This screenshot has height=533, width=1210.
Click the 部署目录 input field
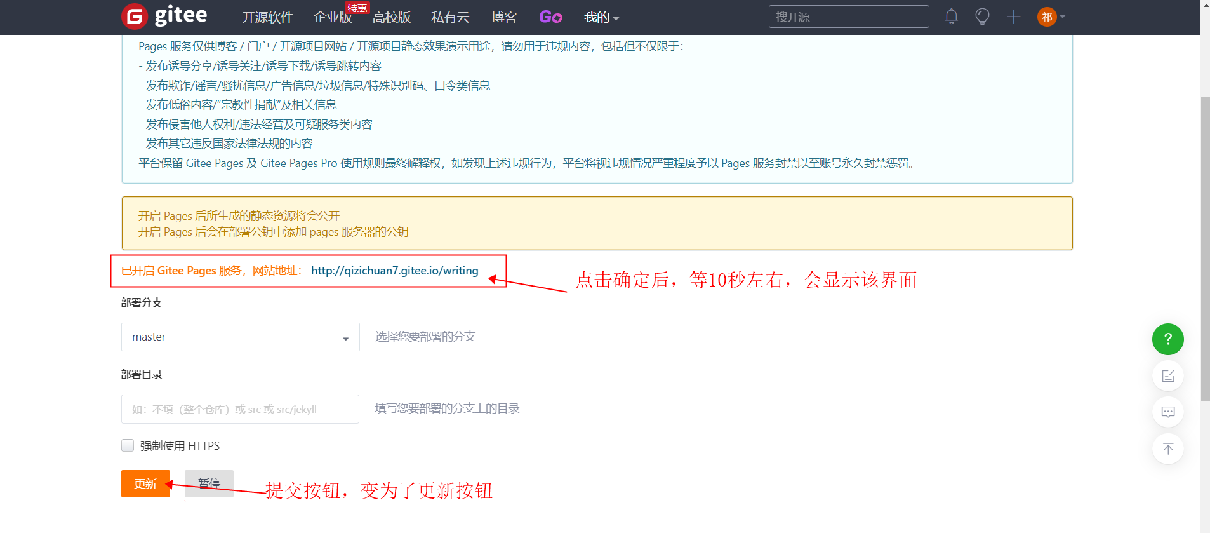click(240, 409)
